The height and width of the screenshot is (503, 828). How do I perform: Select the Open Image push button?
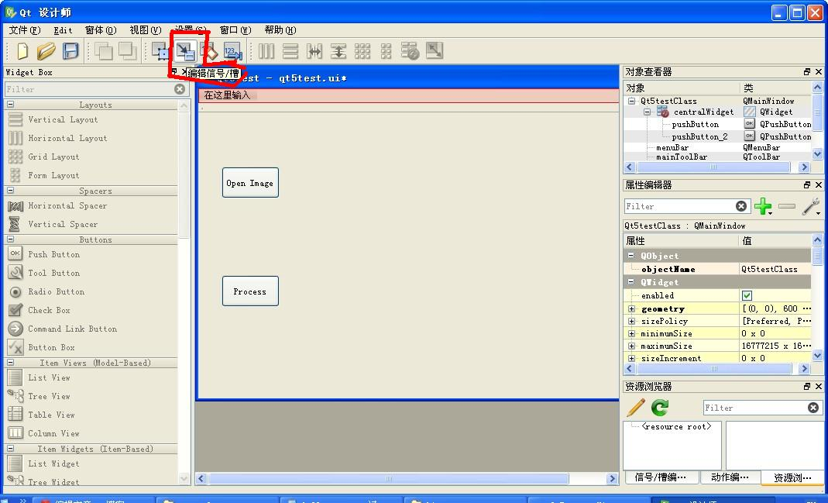(x=249, y=182)
